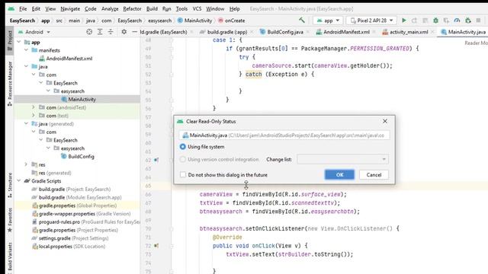488x274 pixels.
Task: Switch to activity_main.xml editor tab
Action: tap(409, 32)
